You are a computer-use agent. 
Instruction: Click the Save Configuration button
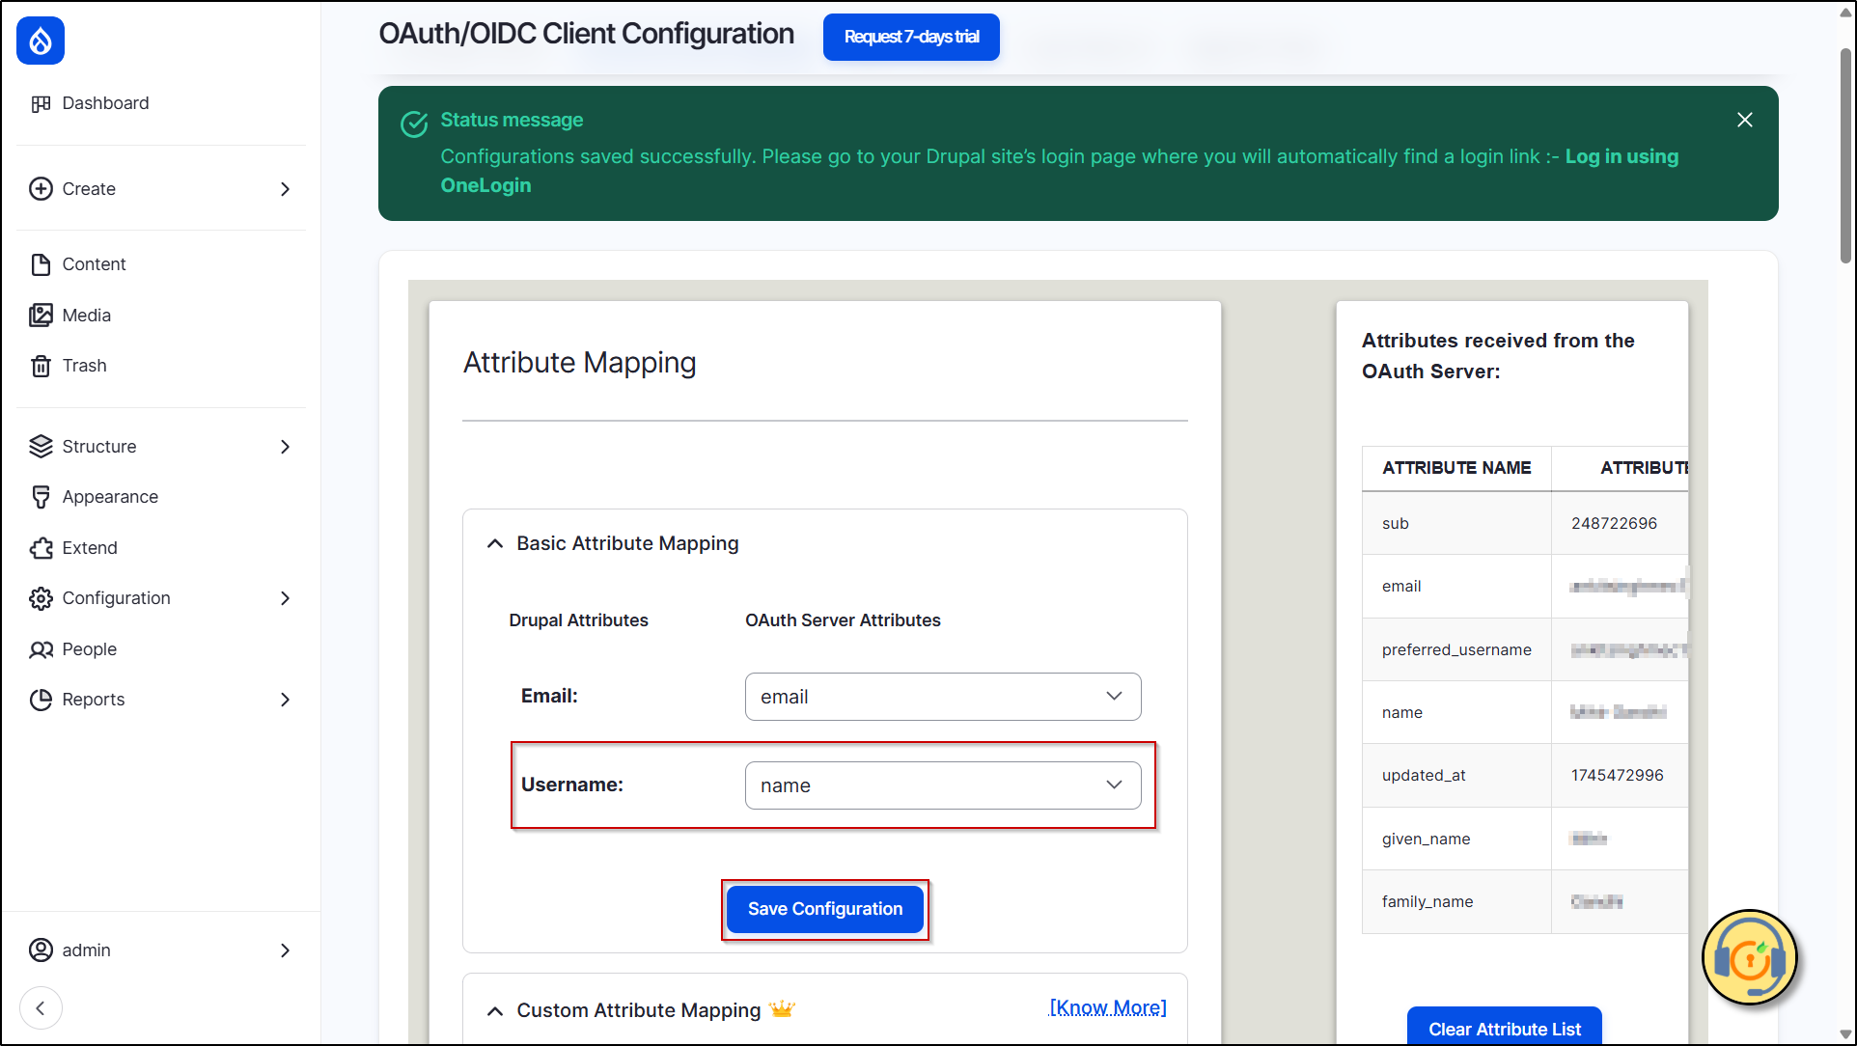click(824, 908)
